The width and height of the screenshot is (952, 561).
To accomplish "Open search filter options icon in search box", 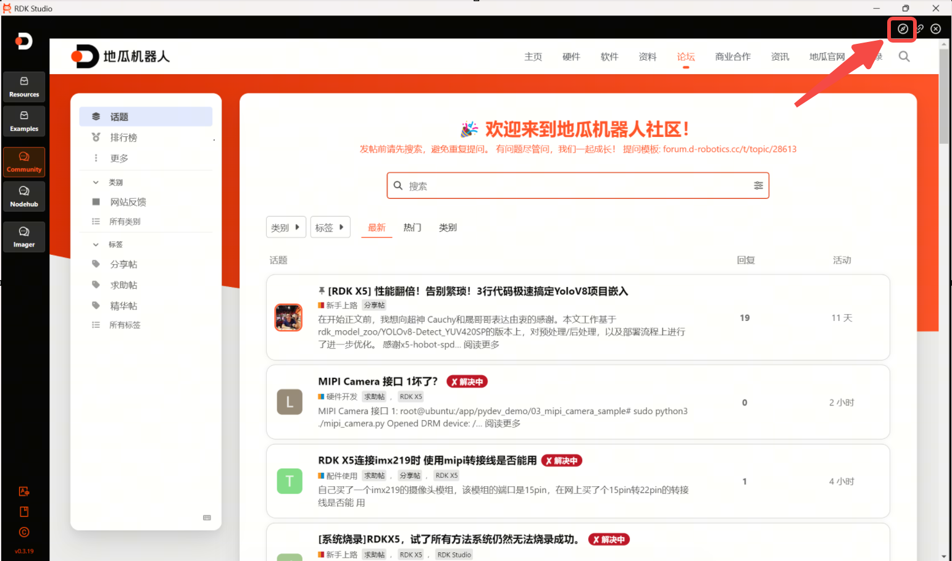I will [758, 186].
